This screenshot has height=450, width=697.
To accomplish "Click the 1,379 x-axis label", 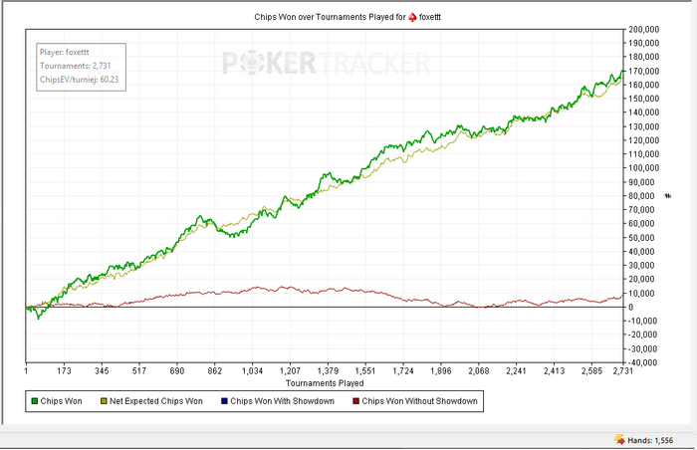I will point(328,370).
